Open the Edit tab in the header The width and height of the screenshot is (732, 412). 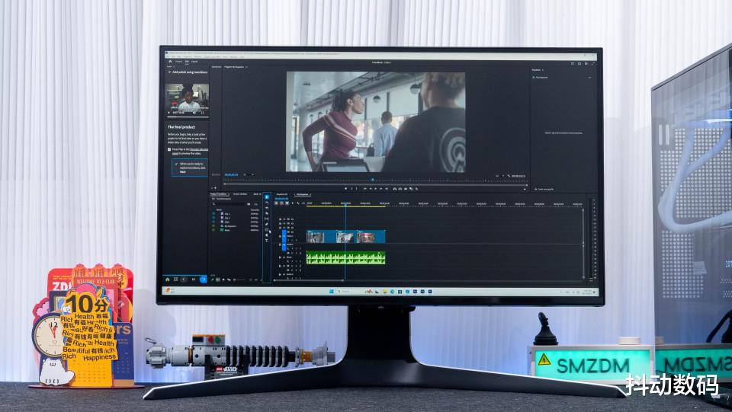click(x=187, y=62)
